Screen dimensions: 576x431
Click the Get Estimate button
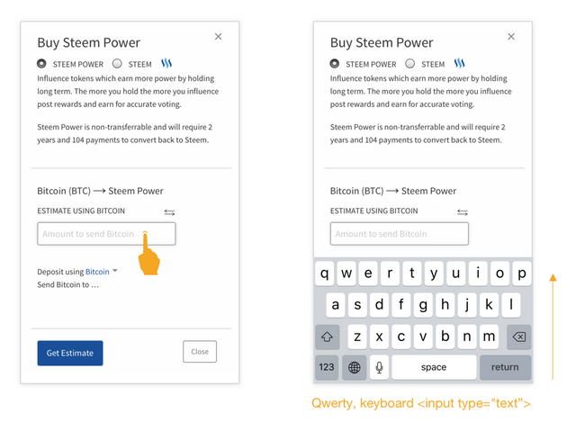(70, 353)
